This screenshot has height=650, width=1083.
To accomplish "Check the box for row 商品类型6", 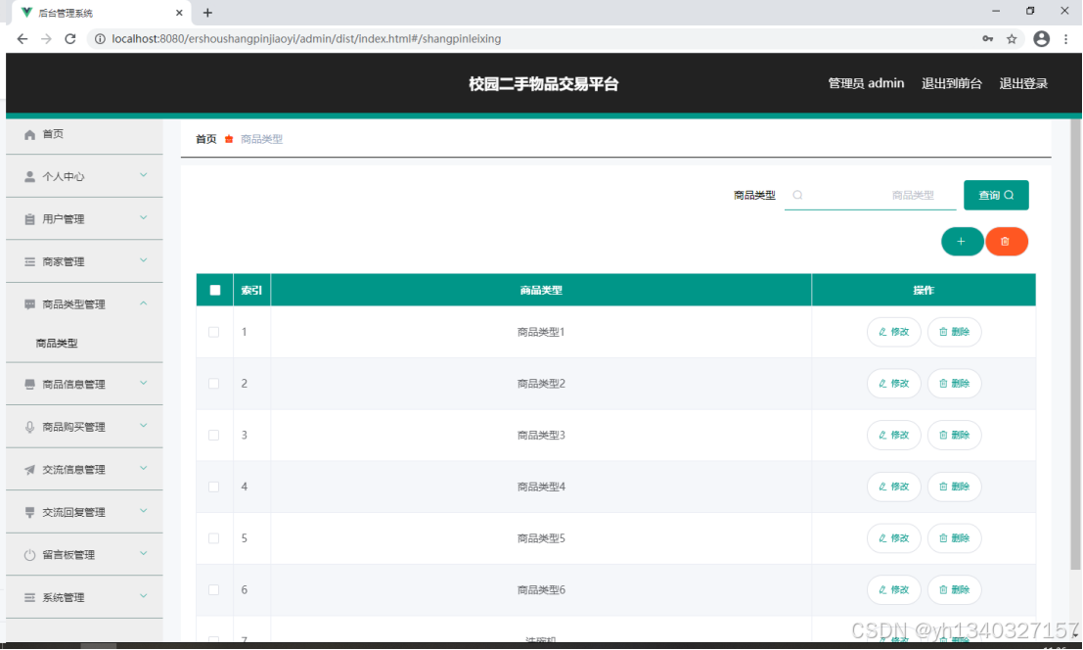I will [x=214, y=590].
